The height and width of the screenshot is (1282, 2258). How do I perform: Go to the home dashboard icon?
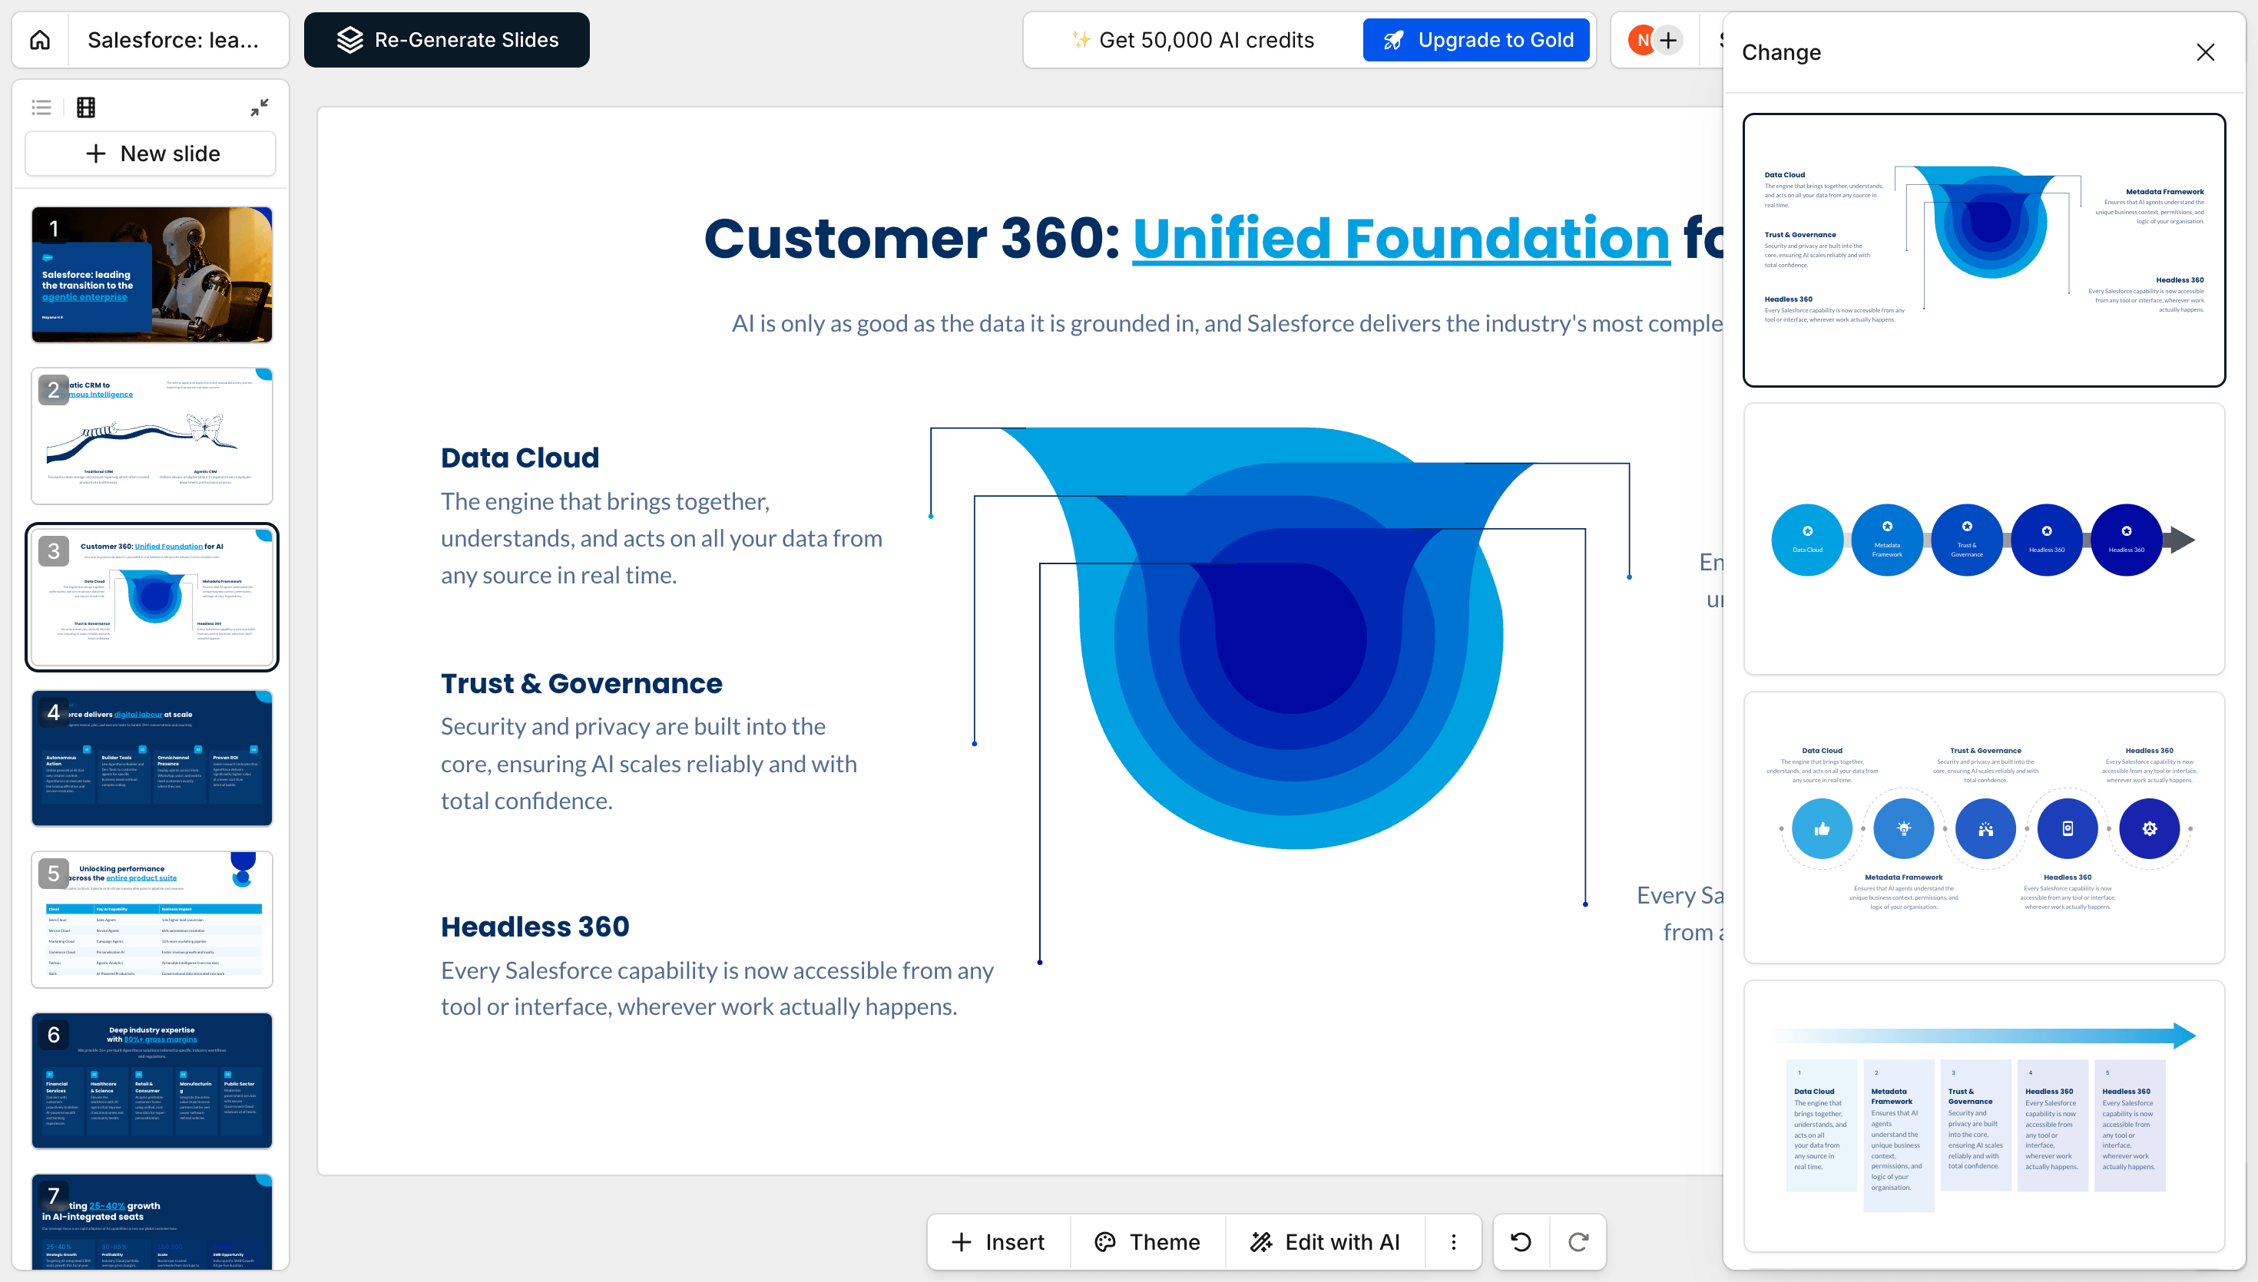41,40
